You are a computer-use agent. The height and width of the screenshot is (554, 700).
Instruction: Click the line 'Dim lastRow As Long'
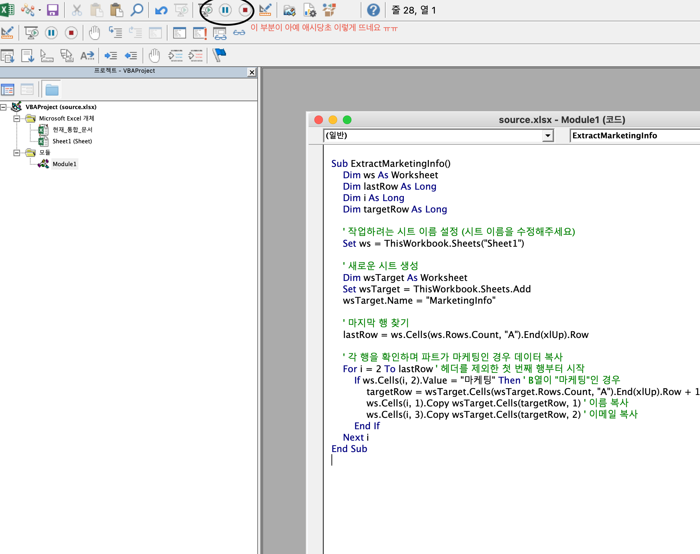[390, 186]
